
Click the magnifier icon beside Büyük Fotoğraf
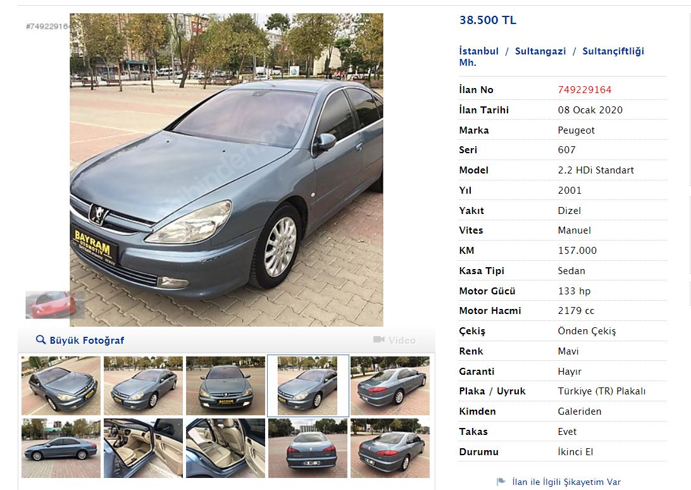40,339
